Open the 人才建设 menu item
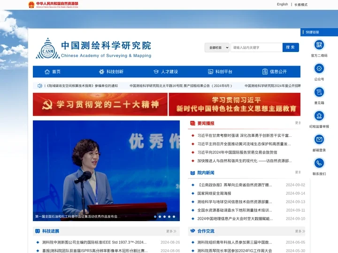This screenshot has height=253, width=338. pyautogui.click(x=169, y=72)
